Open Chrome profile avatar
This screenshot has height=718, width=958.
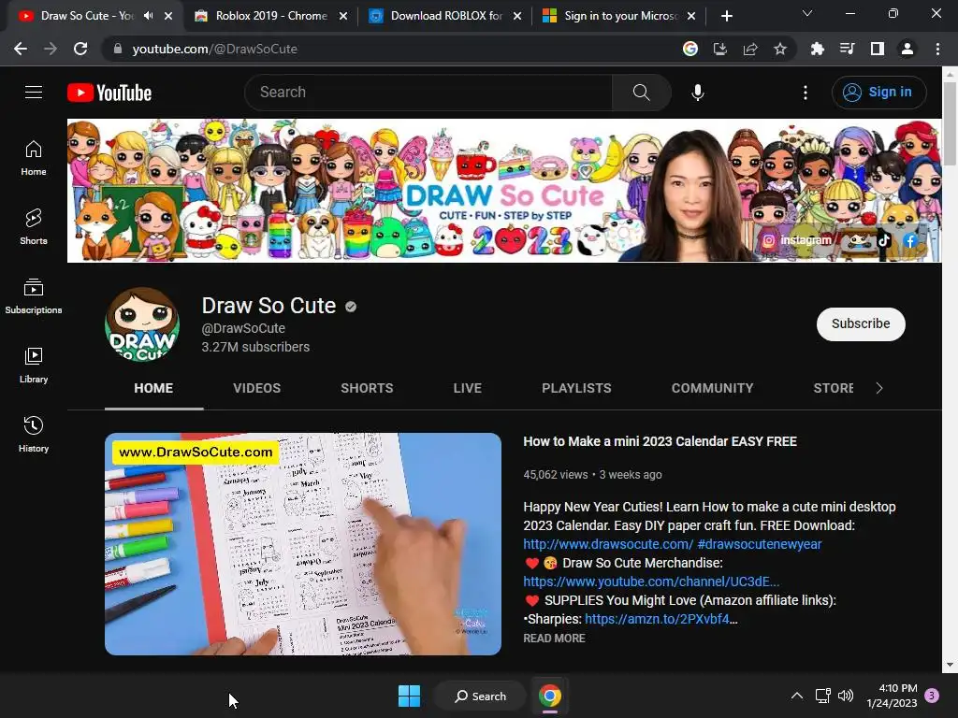[x=907, y=49]
